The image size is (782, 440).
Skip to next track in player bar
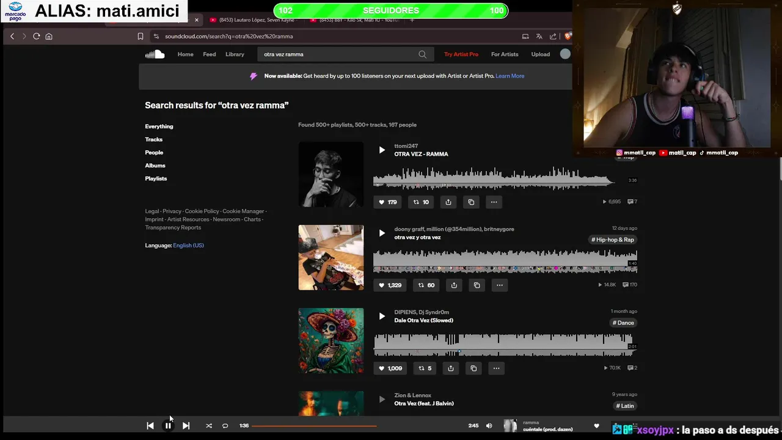pyautogui.click(x=186, y=426)
